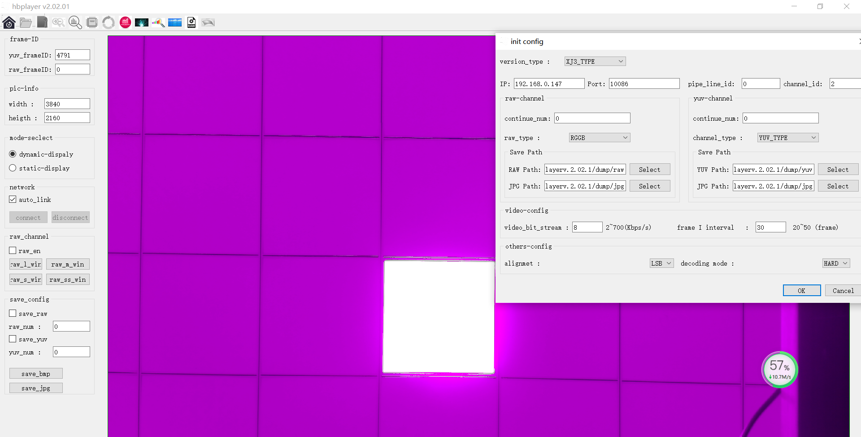Click the save_bmp button

pyautogui.click(x=36, y=374)
